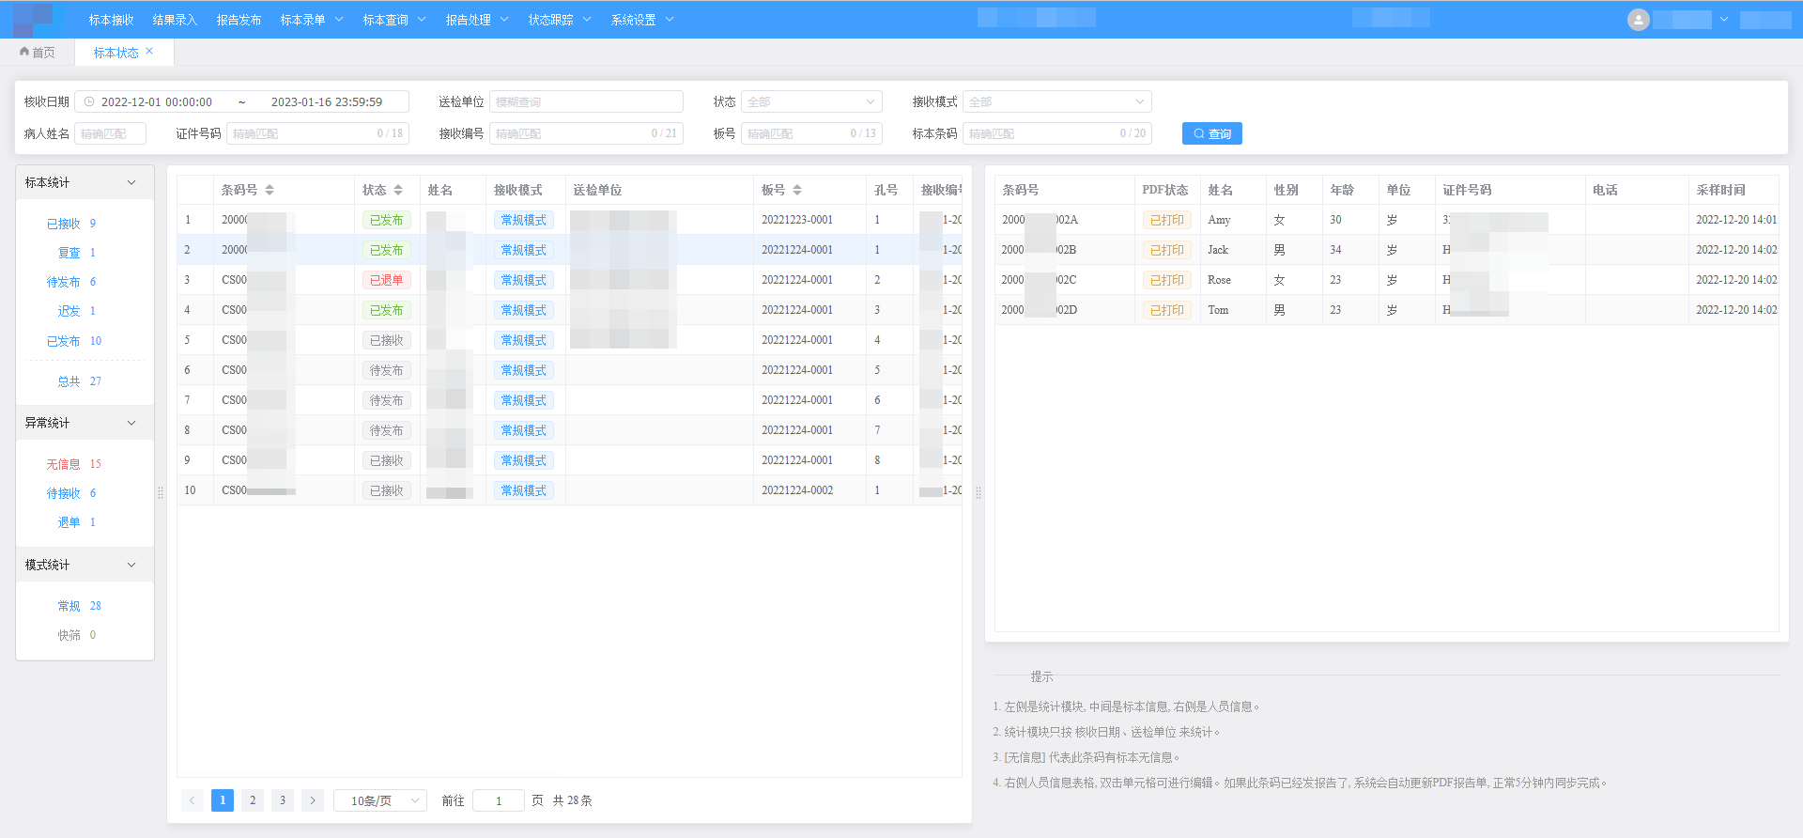Click the user avatar icon
1803x838 pixels.
click(x=1638, y=20)
